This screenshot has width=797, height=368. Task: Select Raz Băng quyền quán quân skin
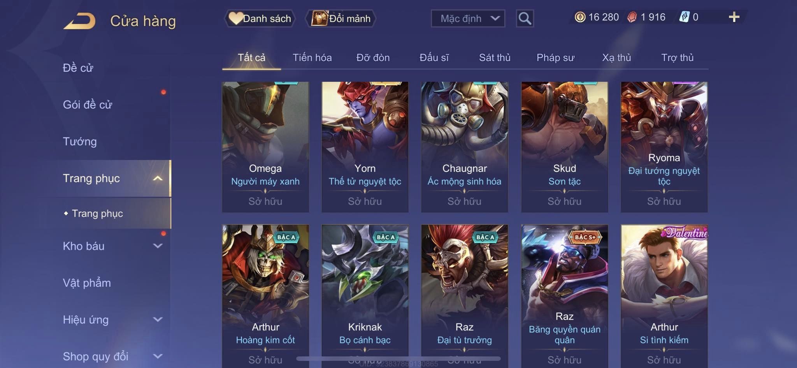click(564, 296)
